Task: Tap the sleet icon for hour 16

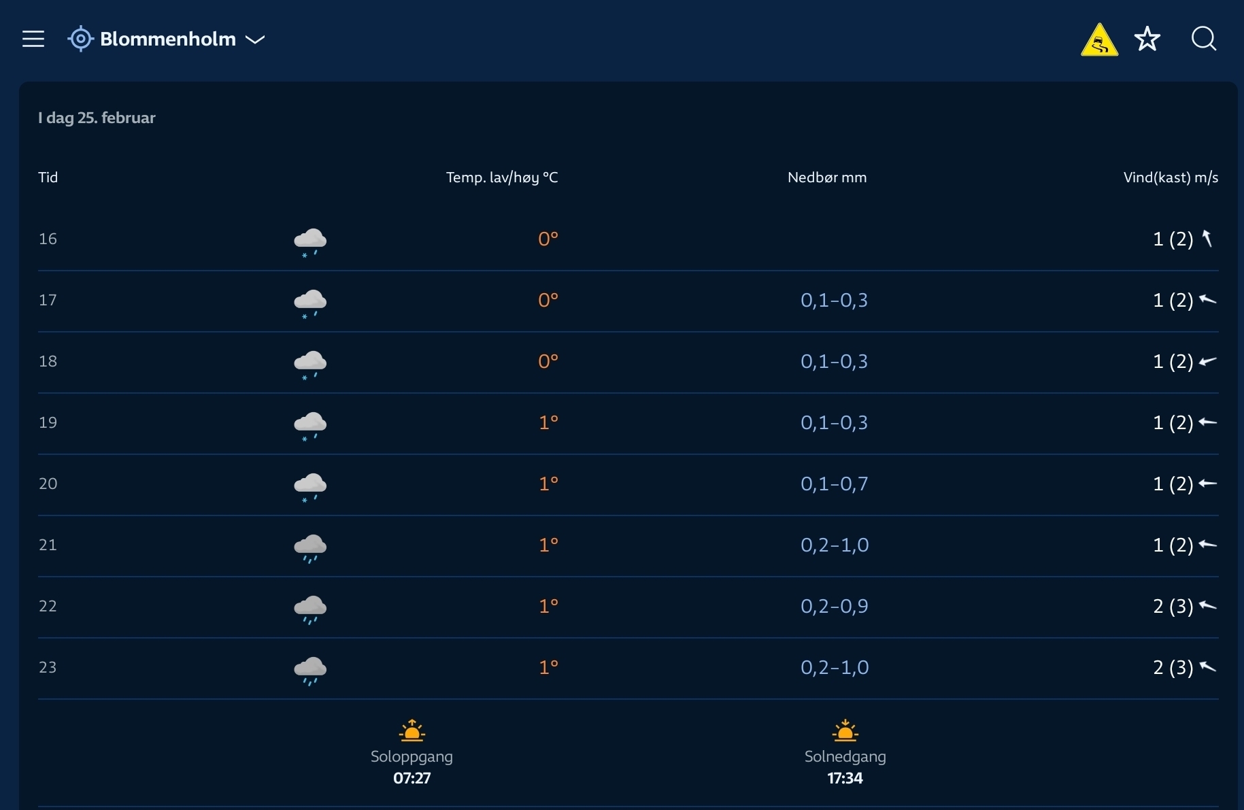Action: pyautogui.click(x=310, y=241)
